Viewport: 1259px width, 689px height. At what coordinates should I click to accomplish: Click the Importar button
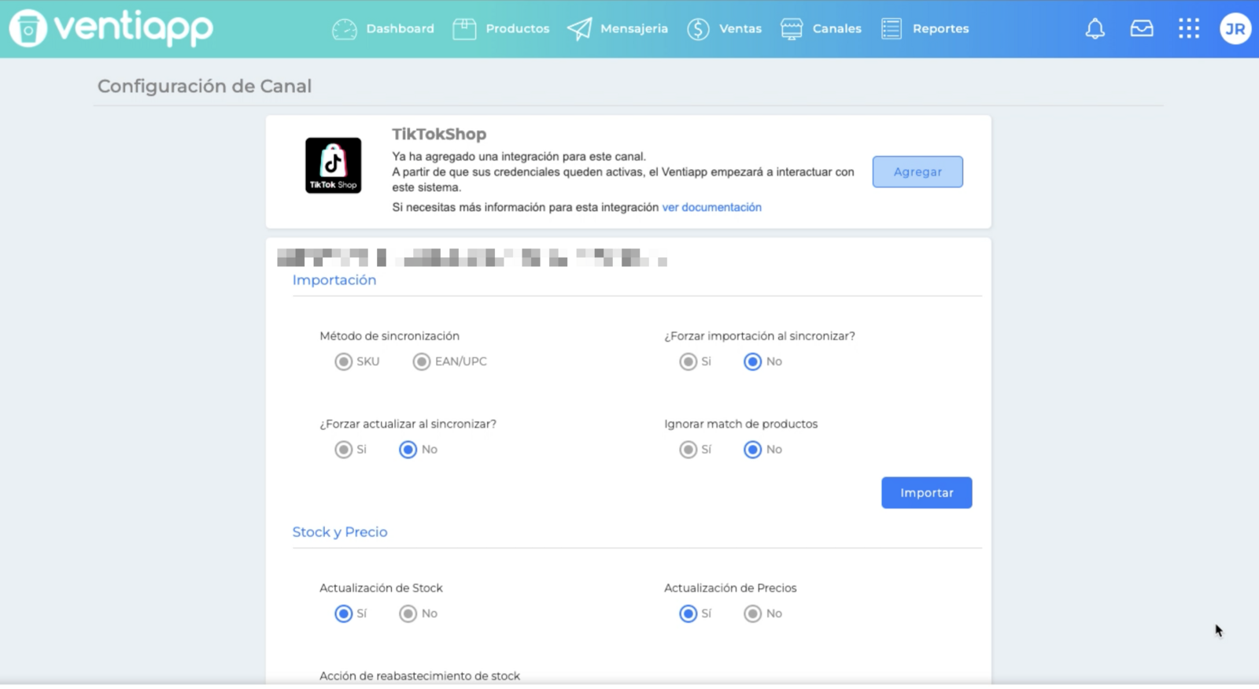[x=927, y=493]
